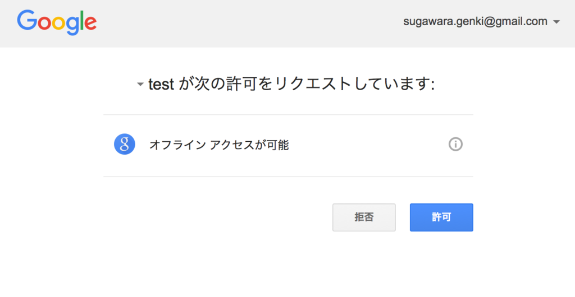The image size is (575, 297).
Task: Open the info icon for offline access
Action: click(x=455, y=145)
